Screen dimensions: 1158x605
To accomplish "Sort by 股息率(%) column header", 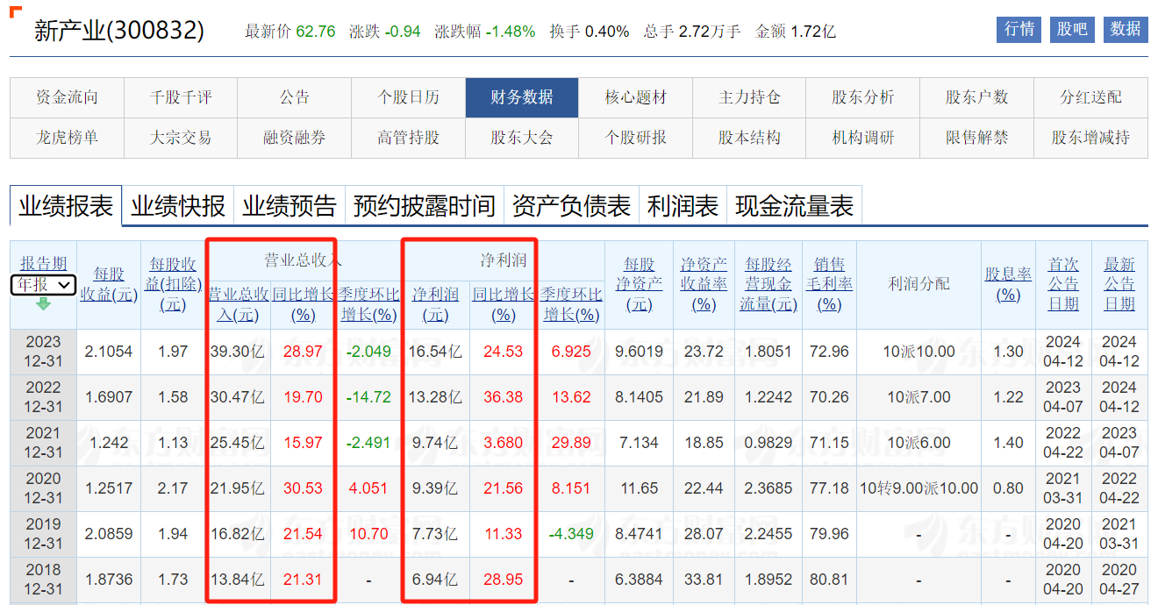I will point(1008,284).
